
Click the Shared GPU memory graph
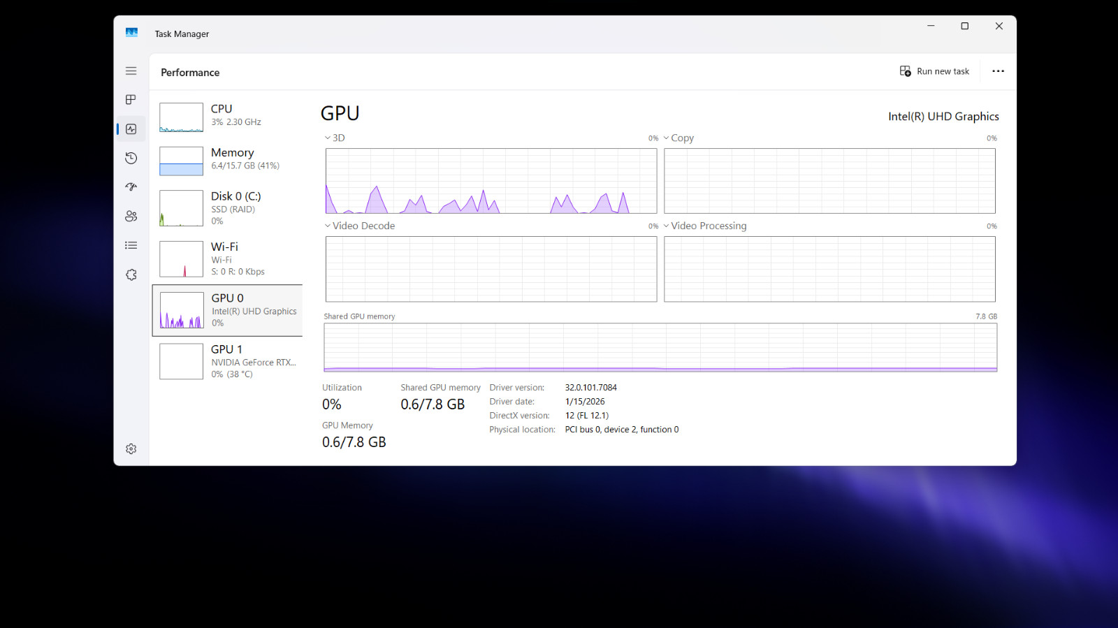tap(660, 347)
